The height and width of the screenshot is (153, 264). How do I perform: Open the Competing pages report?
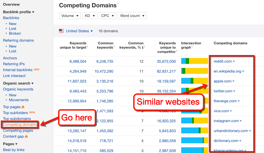(18, 130)
